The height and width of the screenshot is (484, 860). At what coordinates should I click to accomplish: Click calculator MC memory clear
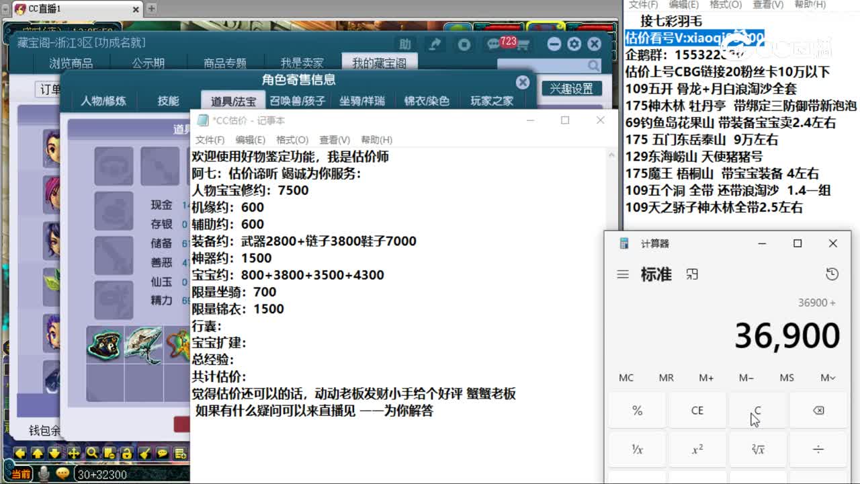626,378
